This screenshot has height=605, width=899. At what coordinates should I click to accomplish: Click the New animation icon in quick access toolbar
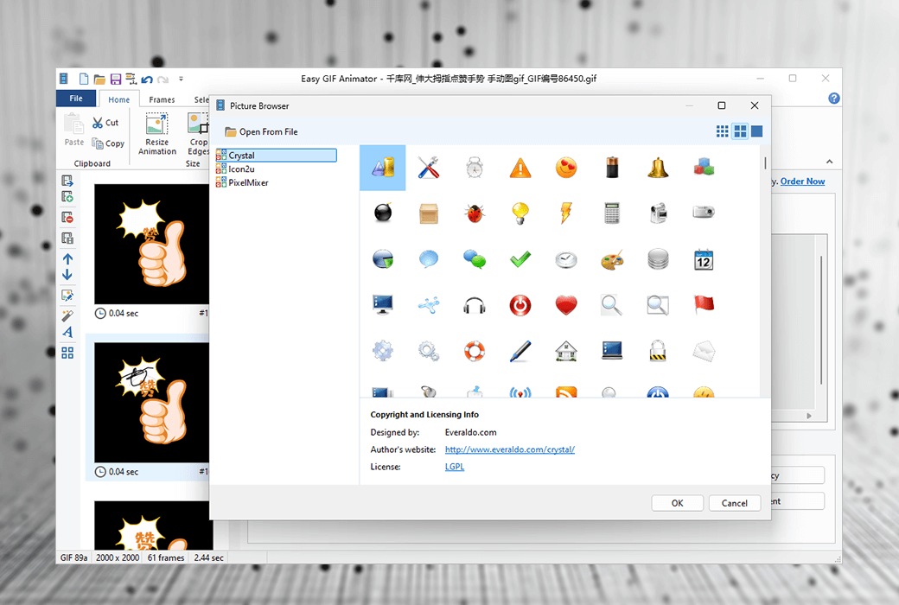point(84,79)
